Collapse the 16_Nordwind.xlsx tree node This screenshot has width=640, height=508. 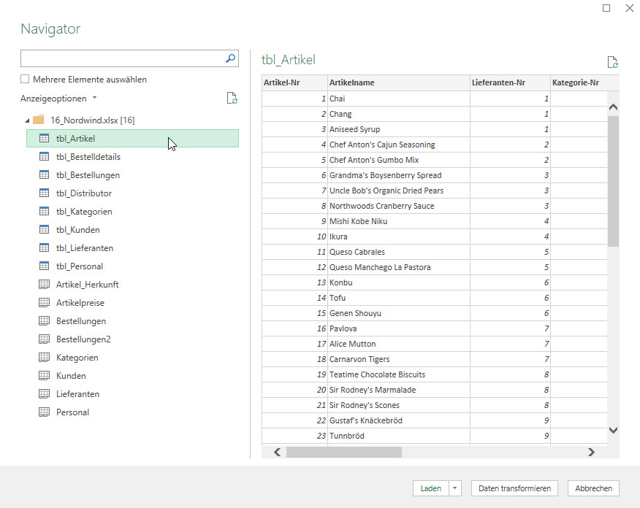point(28,120)
